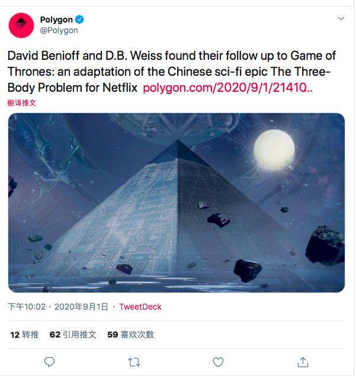View the 12 转推 retweets list
Screen dimensions: 356x376
click(24, 335)
